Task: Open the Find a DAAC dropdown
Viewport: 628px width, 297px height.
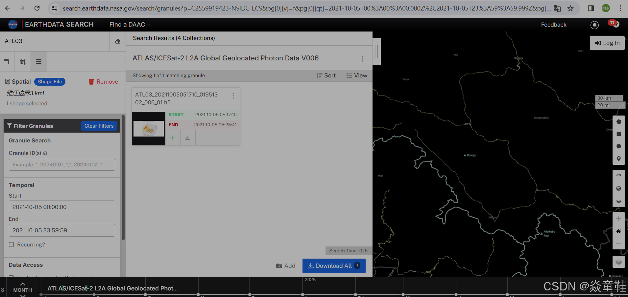Action: coord(130,25)
